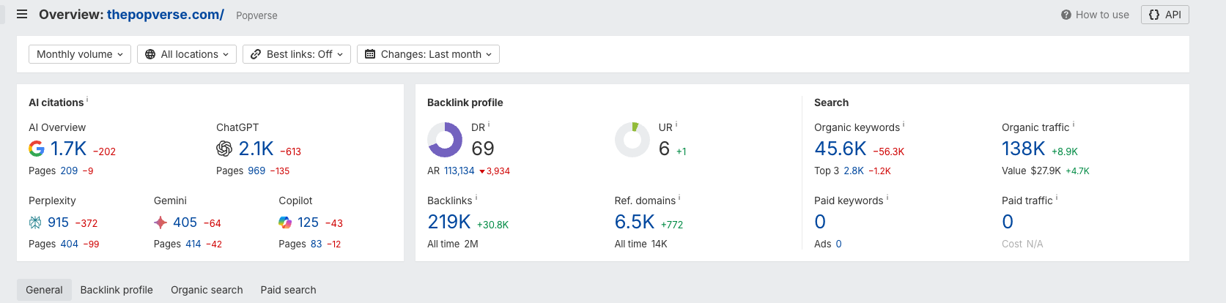This screenshot has height=303, width=1226.
Task: Open the All locations dropdown
Action: coord(187,54)
